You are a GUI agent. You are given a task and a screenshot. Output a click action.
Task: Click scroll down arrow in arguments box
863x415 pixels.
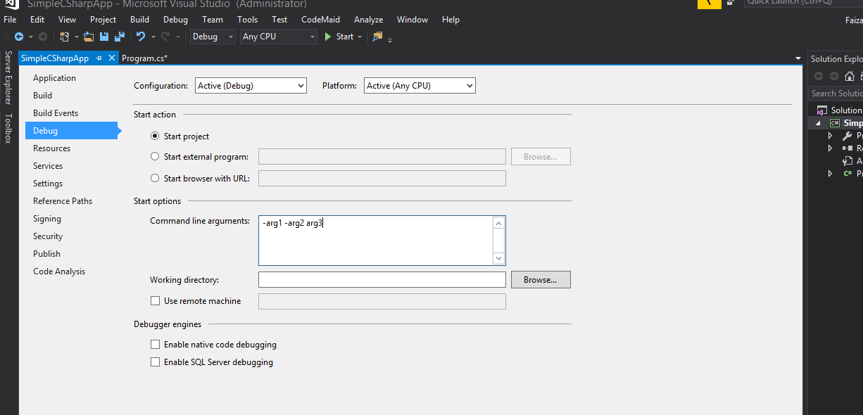pyautogui.click(x=499, y=258)
